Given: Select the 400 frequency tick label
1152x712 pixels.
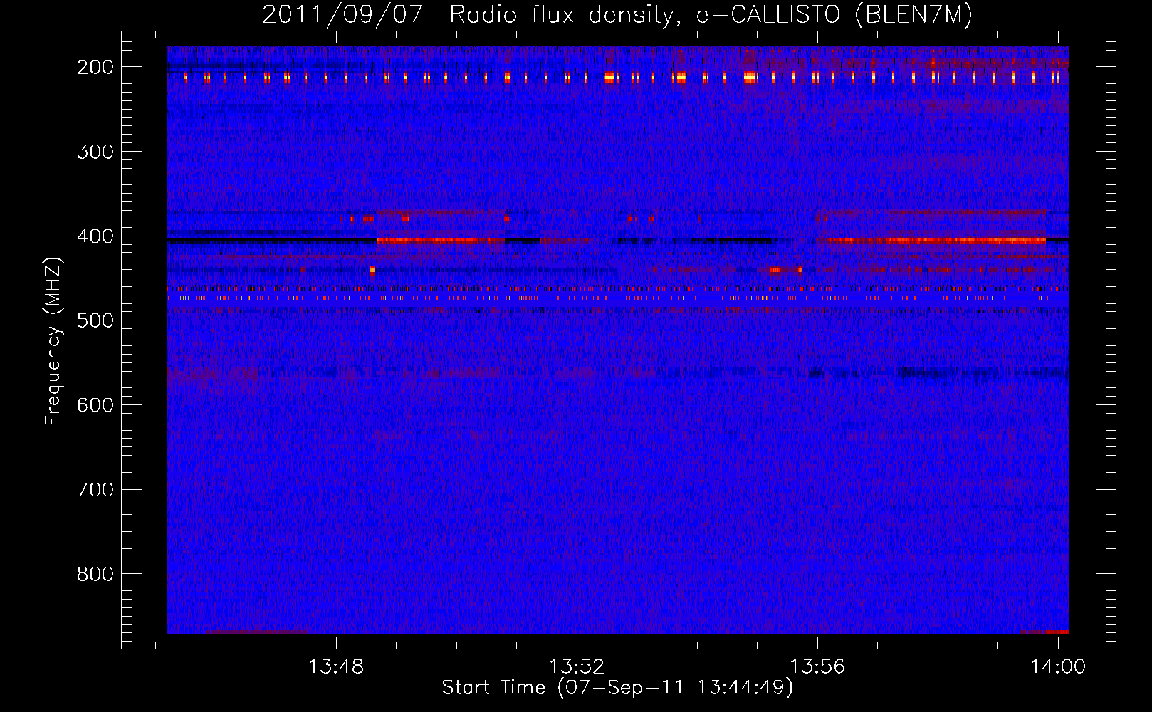Looking at the screenshot, I should tap(95, 236).
